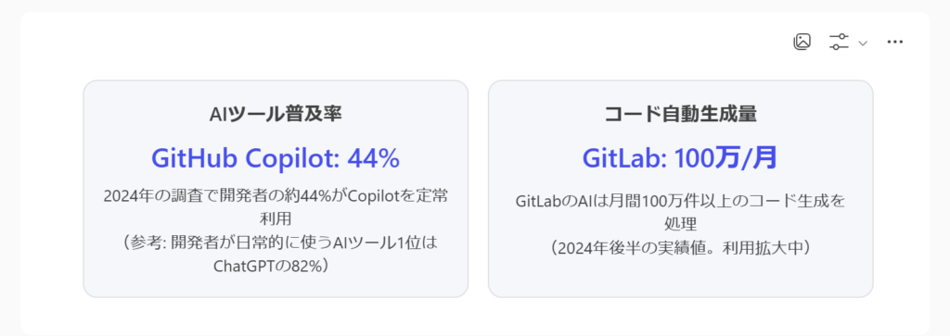This screenshot has height=336, width=950.
Task: Click the GitHub Copilot: 44% figure
Action: tap(276, 158)
